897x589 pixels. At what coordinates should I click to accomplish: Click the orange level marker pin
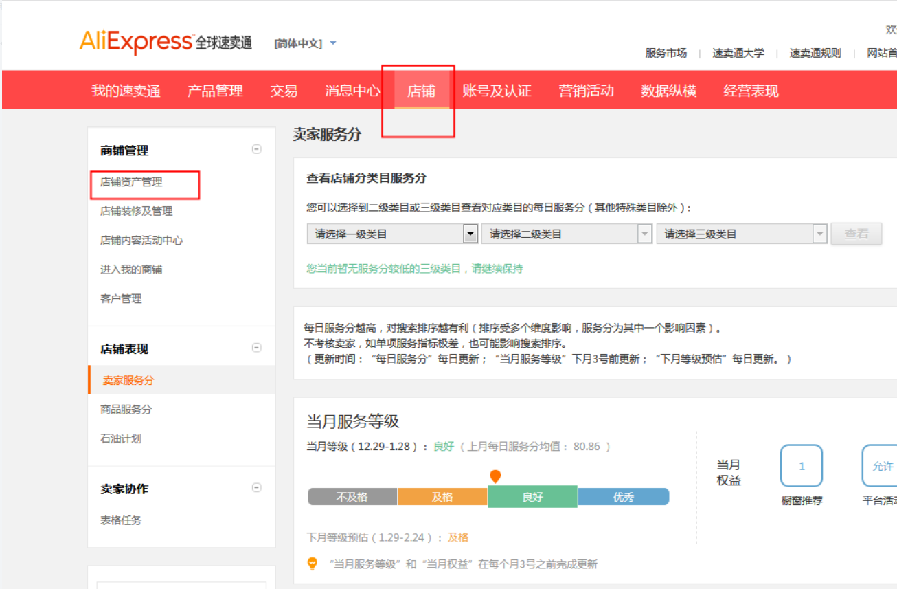click(x=495, y=476)
